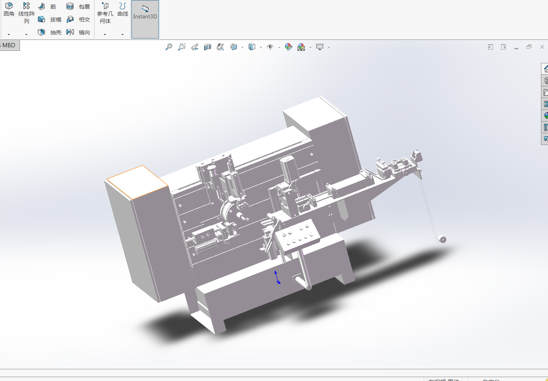The width and height of the screenshot is (548, 381).
Task: Click the Zoom to Fit magnifier icon
Action: [x=168, y=47]
